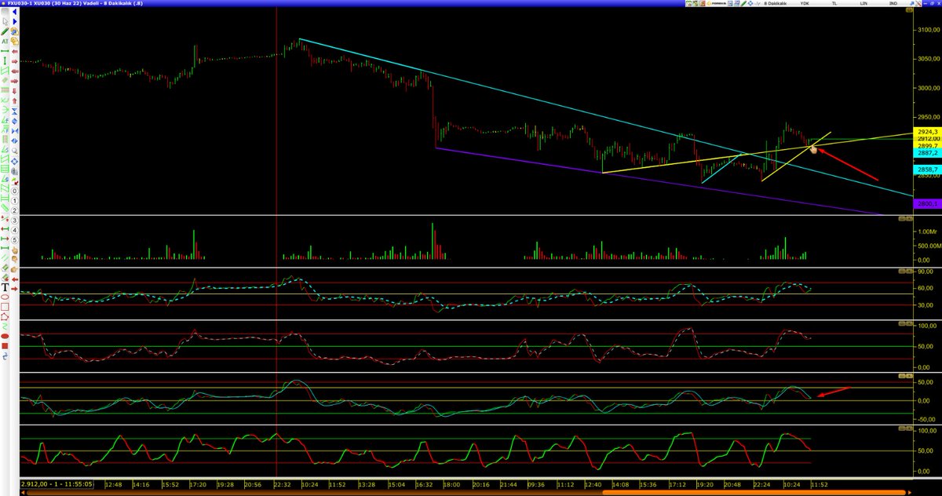Click the cyan 2887,2 price label
The height and width of the screenshot is (496, 942).
(x=927, y=154)
